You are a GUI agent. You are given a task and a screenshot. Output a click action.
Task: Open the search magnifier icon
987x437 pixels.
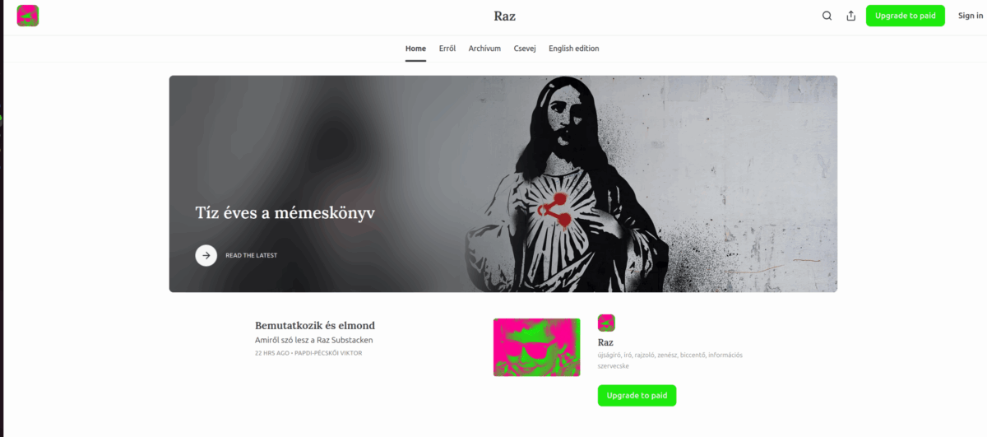tap(827, 16)
